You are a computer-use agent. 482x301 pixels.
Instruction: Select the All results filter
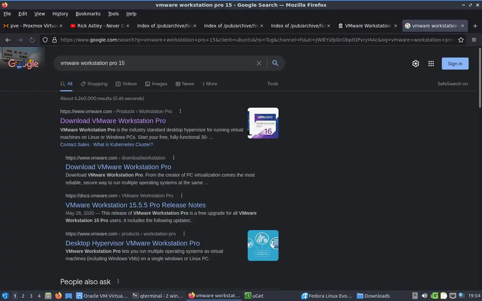pyautogui.click(x=66, y=84)
